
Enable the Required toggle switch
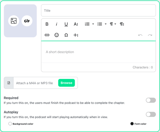(x=151, y=100)
